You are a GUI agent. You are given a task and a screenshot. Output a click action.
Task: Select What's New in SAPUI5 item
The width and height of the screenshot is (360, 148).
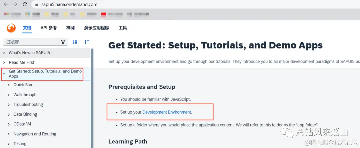[x=29, y=53]
